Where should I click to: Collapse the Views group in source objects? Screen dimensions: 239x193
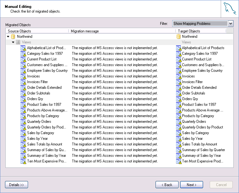(13, 42)
